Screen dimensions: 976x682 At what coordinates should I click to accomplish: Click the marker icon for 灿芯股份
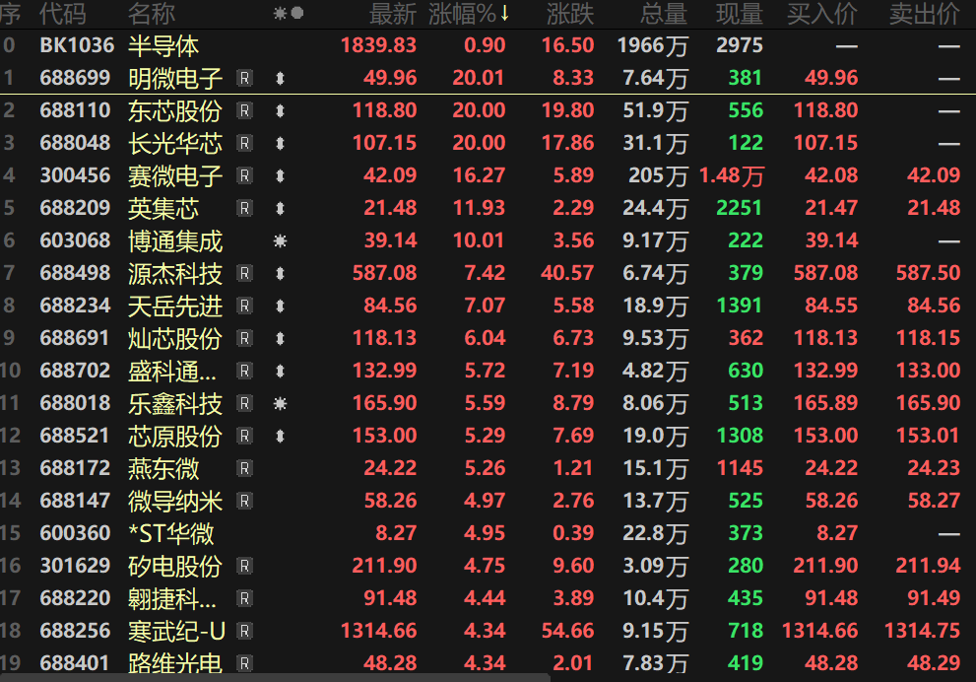(x=280, y=338)
